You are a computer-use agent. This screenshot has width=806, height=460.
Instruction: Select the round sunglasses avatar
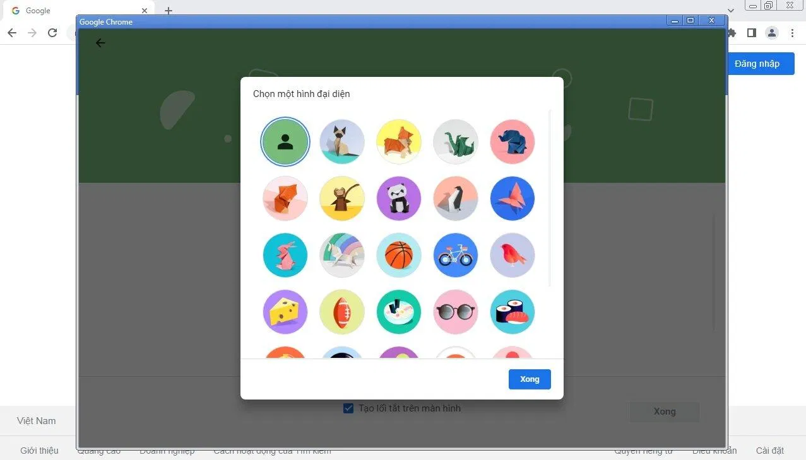tap(456, 312)
